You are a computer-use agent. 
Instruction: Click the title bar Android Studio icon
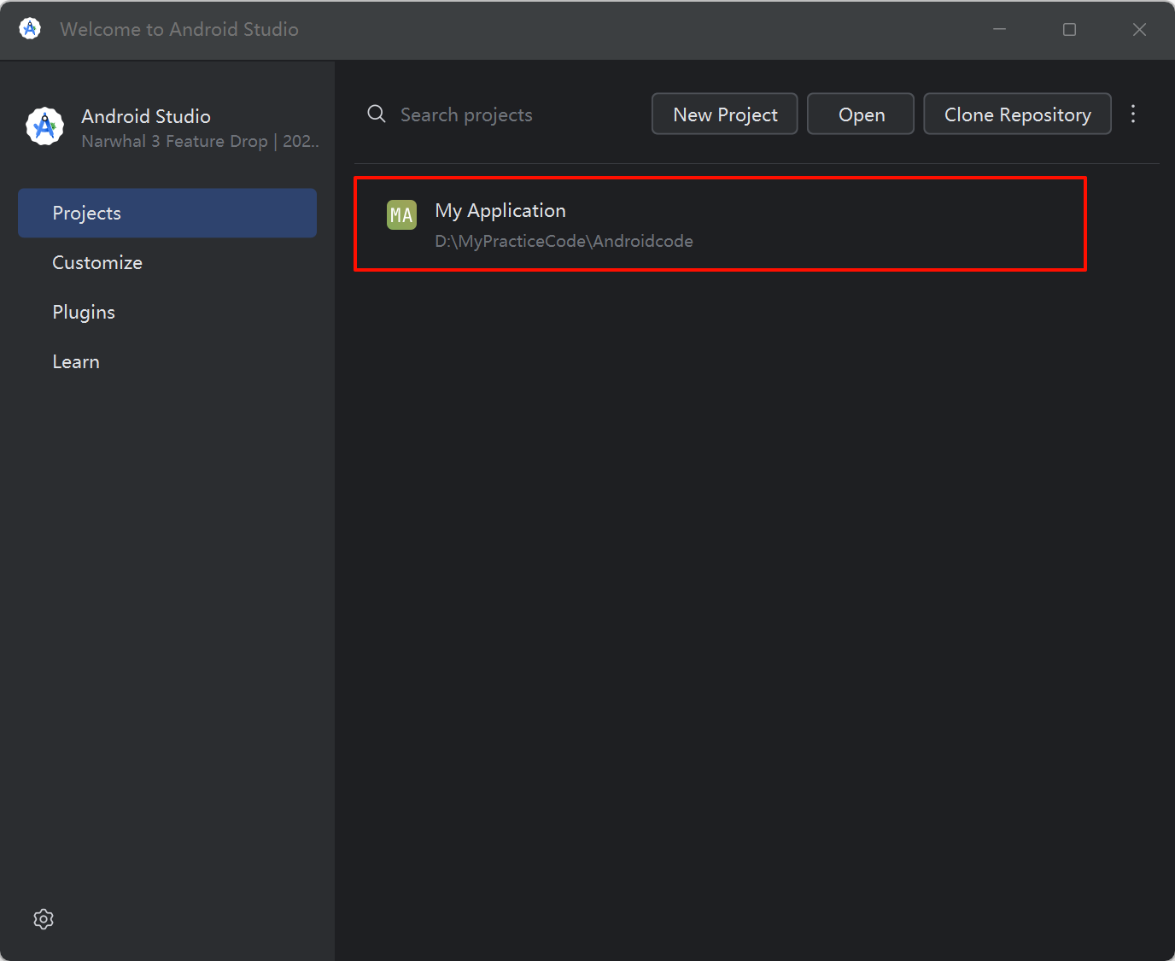pyautogui.click(x=30, y=29)
